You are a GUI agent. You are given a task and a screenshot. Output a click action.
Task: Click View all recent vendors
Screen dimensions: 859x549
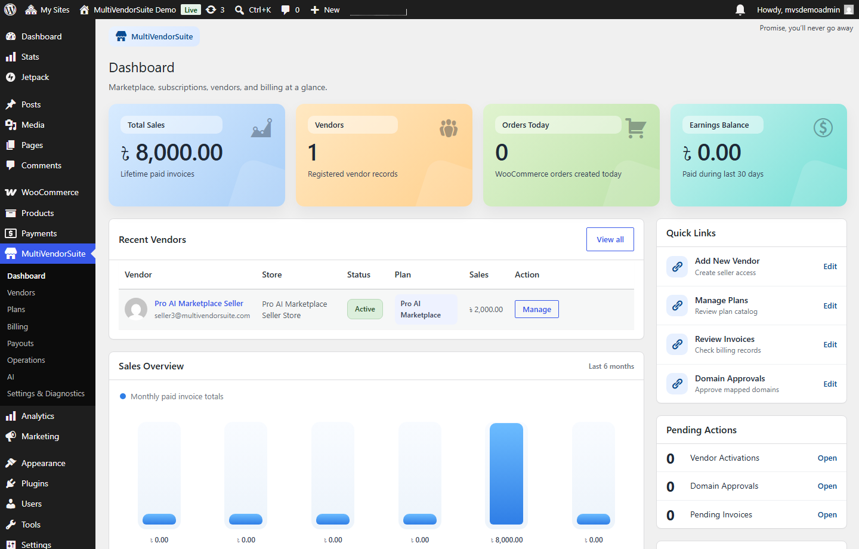pyautogui.click(x=610, y=239)
